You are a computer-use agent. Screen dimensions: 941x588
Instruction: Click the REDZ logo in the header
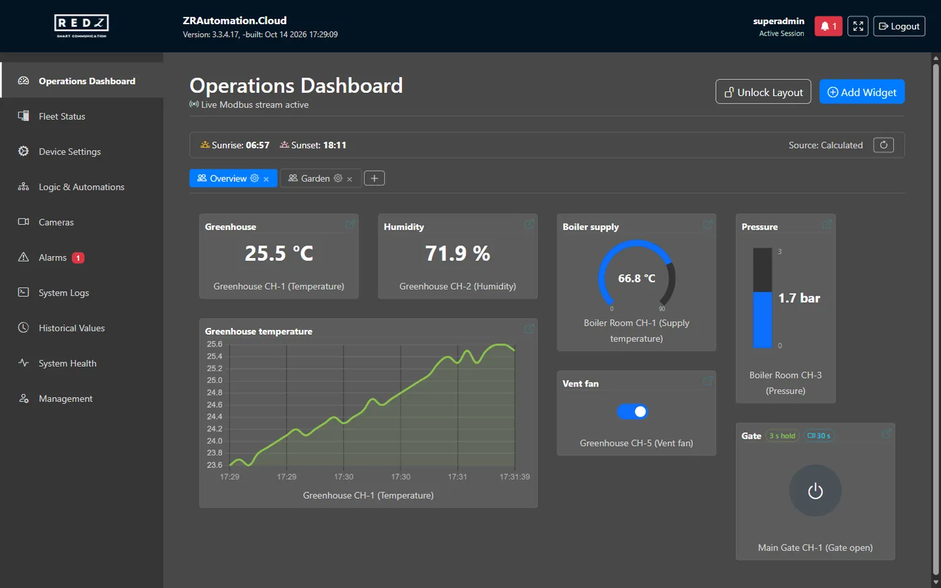click(x=81, y=26)
